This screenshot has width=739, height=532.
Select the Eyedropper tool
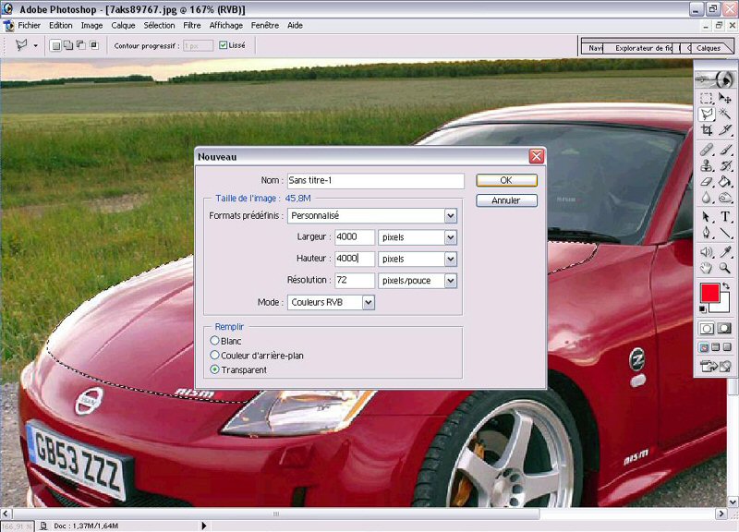click(x=725, y=252)
